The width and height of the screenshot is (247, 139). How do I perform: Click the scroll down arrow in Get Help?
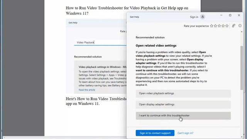pos(242,137)
